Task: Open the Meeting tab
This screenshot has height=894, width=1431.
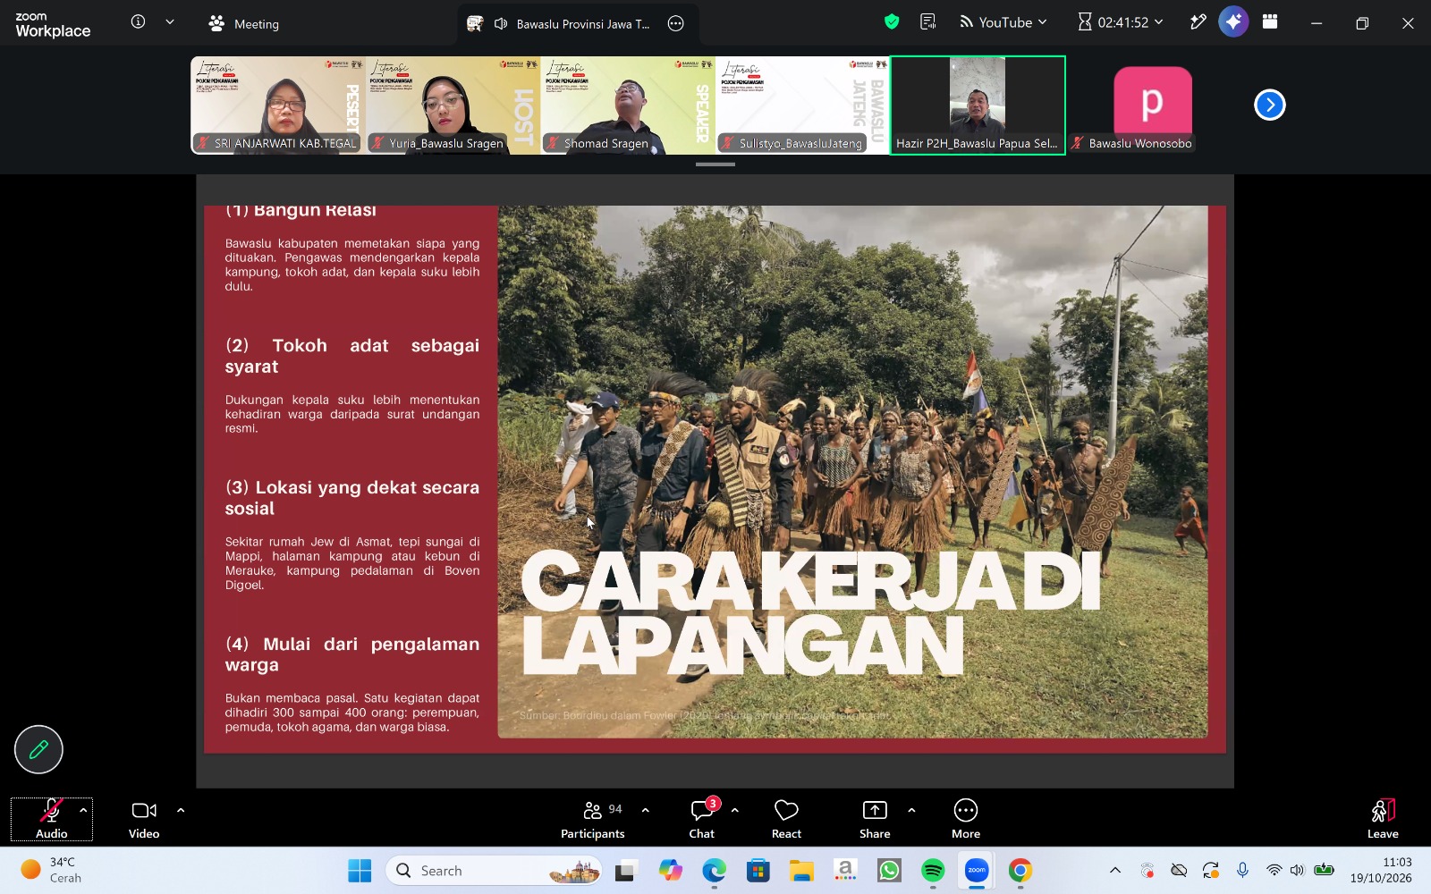Action: (243, 24)
